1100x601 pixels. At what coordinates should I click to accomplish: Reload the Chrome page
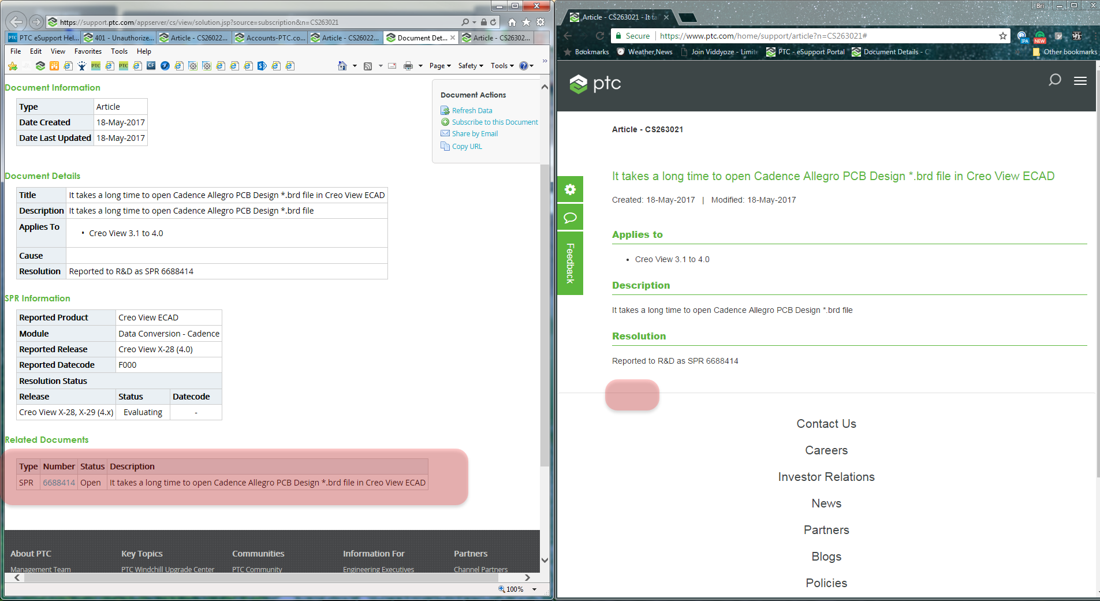click(x=600, y=36)
